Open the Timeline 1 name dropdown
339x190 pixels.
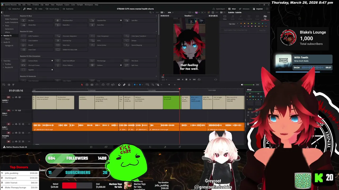click(x=189, y=16)
